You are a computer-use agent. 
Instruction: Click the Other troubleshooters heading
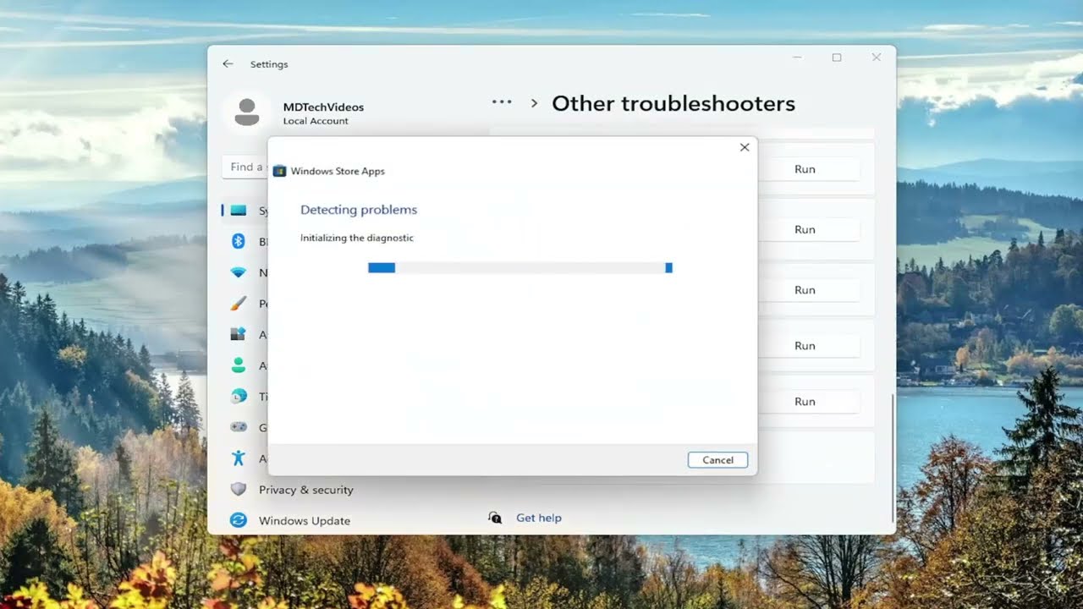(673, 103)
